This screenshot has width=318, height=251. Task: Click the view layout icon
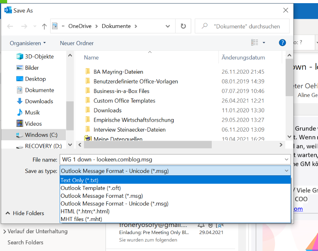coord(255,43)
